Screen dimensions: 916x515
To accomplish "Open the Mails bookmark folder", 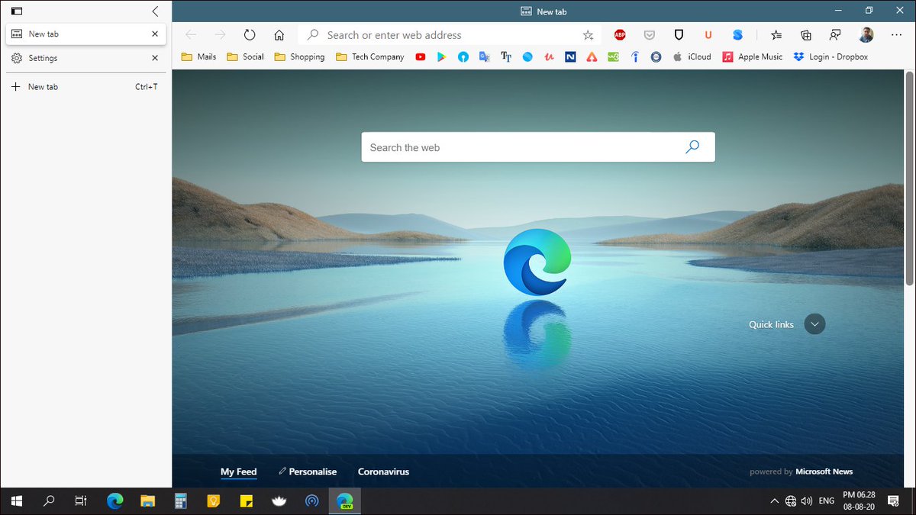I will pyautogui.click(x=198, y=56).
